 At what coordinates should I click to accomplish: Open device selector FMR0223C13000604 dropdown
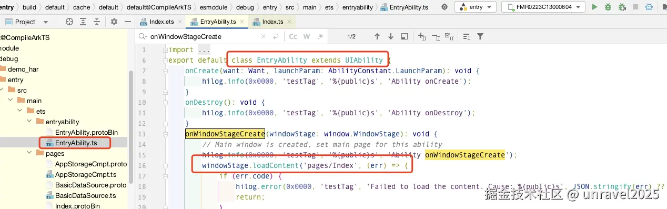[x=543, y=7]
